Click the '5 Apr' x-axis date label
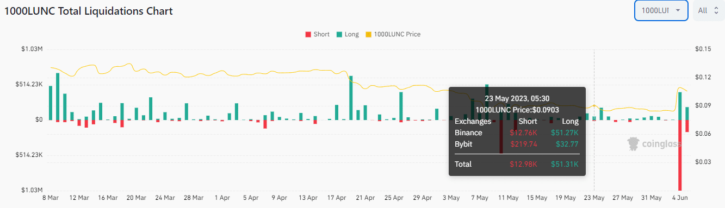 coord(251,198)
